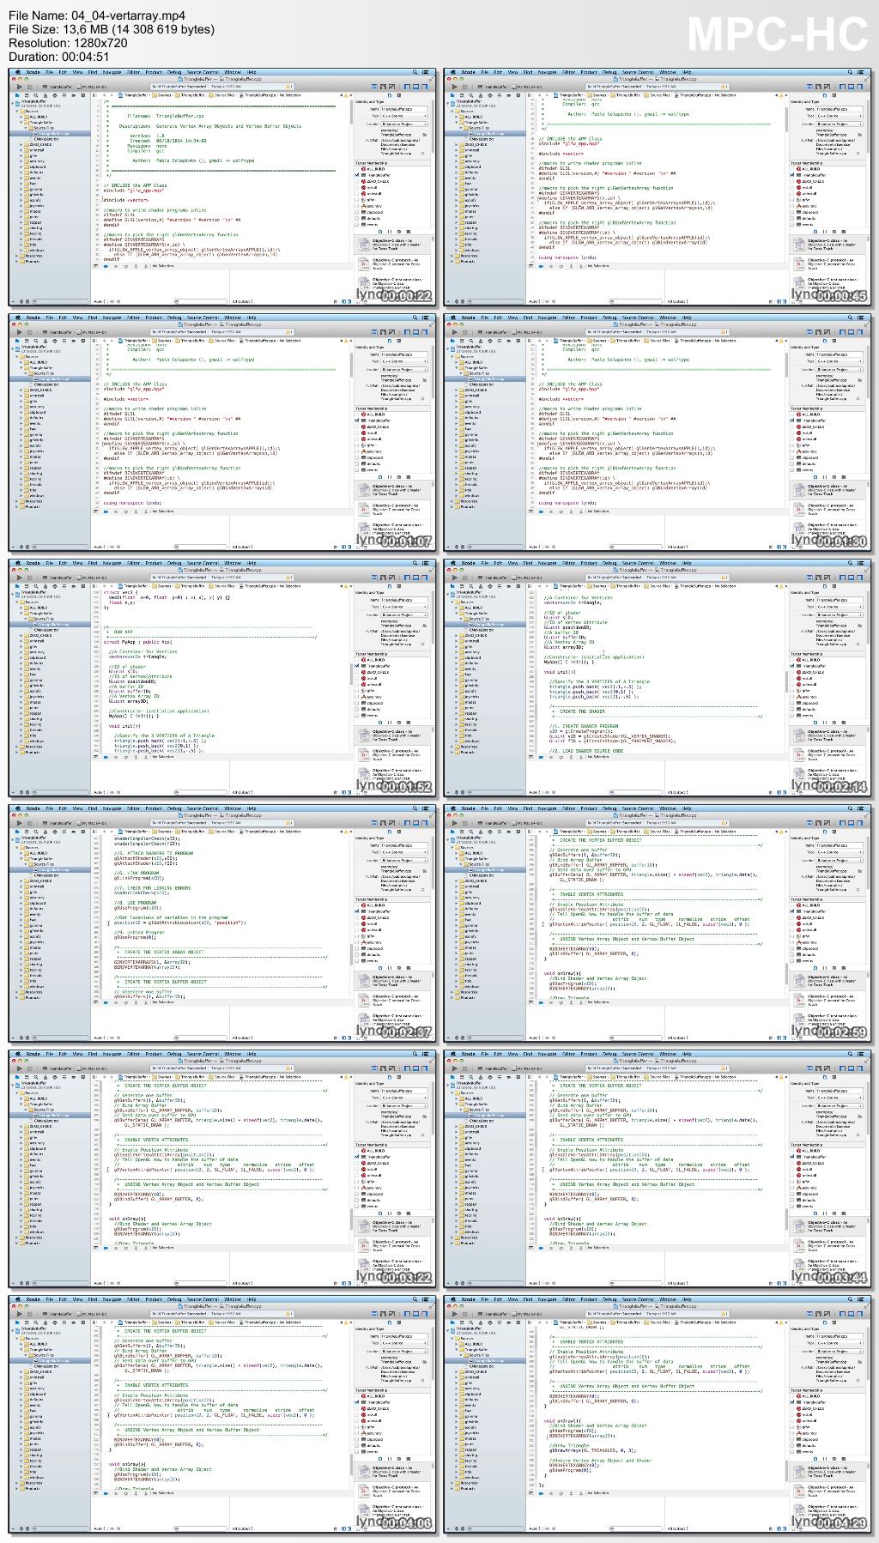Screen dimensions: 879x1543
Task: Open the frame thumbnail stamped 00:02:37
Action: coord(221,923)
